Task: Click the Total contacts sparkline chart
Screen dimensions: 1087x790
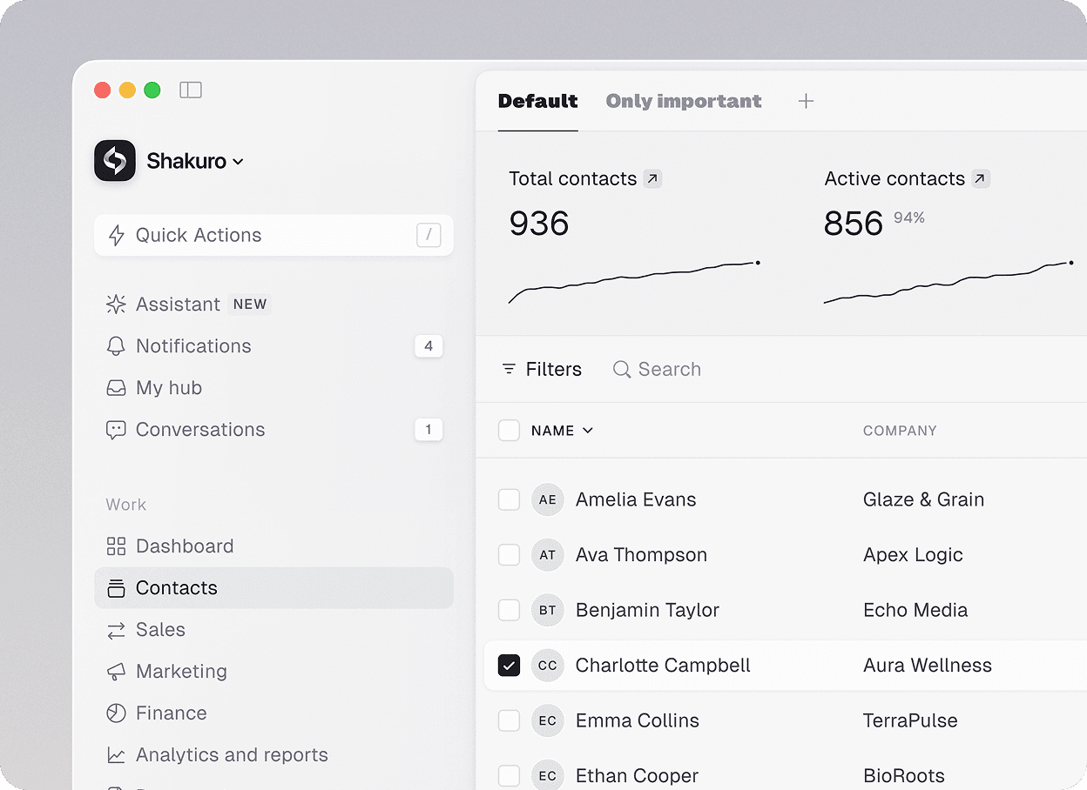Action: 634,281
